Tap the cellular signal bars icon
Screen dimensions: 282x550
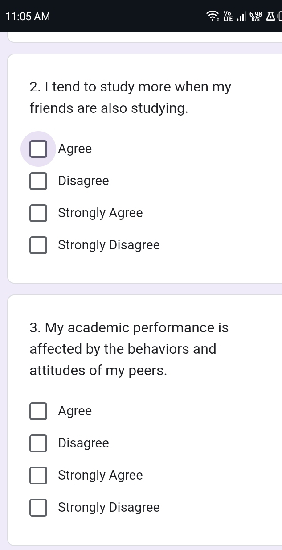pos(241,17)
